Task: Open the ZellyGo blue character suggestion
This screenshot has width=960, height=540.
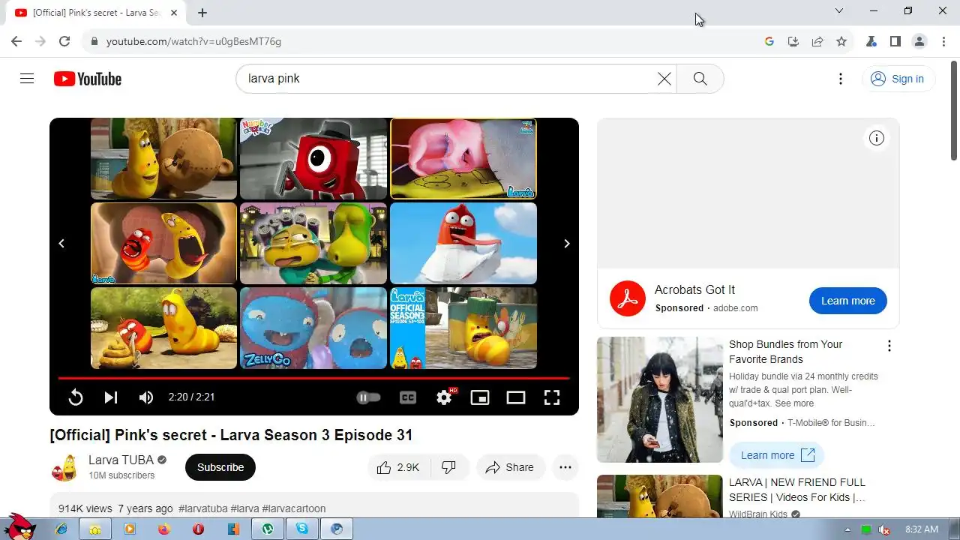Action: pyautogui.click(x=313, y=328)
